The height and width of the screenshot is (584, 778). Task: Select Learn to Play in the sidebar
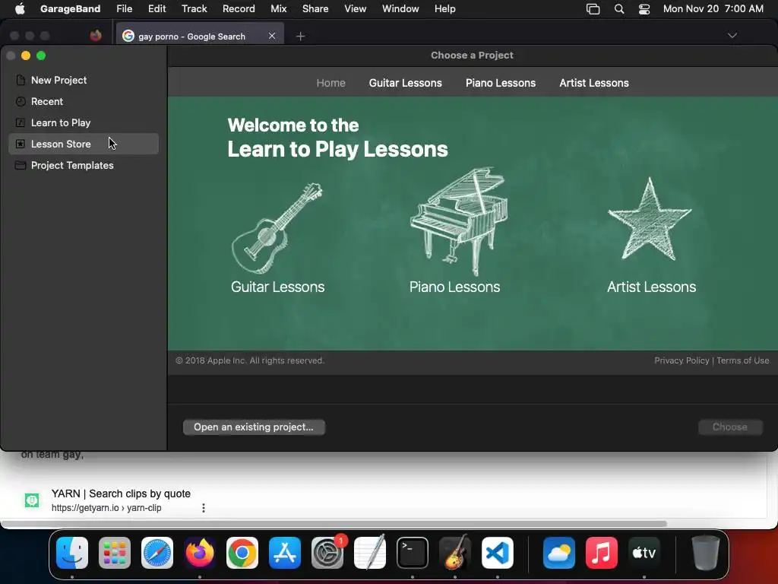click(84, 122)
